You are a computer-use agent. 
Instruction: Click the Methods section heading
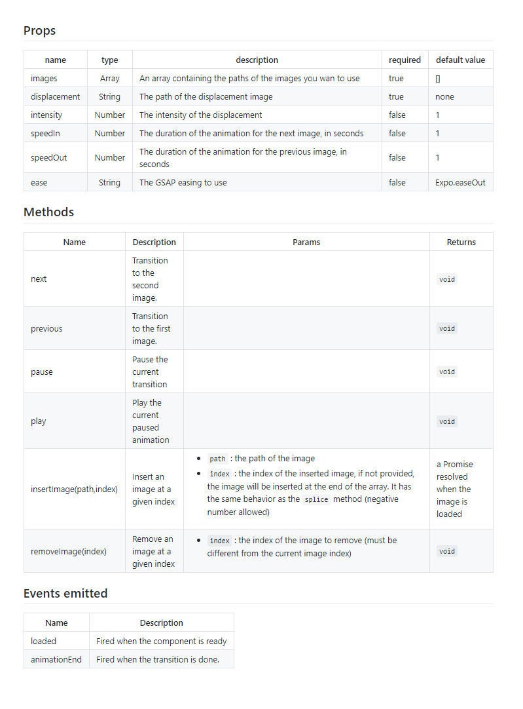pyautogui.click(x=48, y=212)
